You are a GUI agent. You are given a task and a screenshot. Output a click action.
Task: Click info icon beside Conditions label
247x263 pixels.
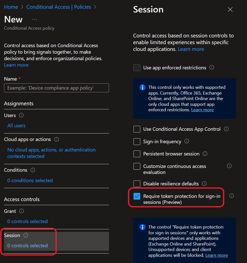33,170
